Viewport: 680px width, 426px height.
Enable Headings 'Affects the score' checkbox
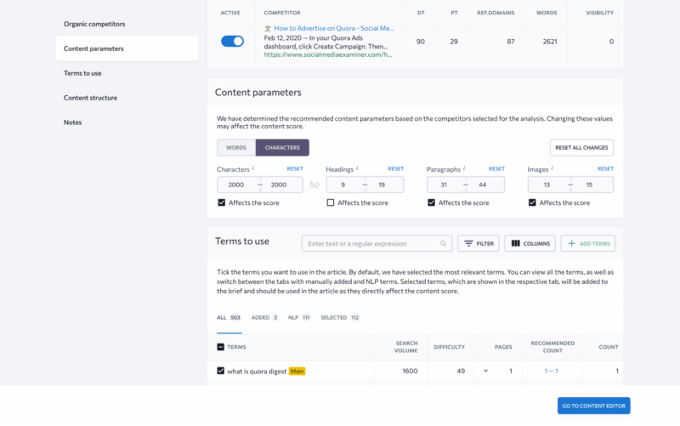(x=331, y=203)
